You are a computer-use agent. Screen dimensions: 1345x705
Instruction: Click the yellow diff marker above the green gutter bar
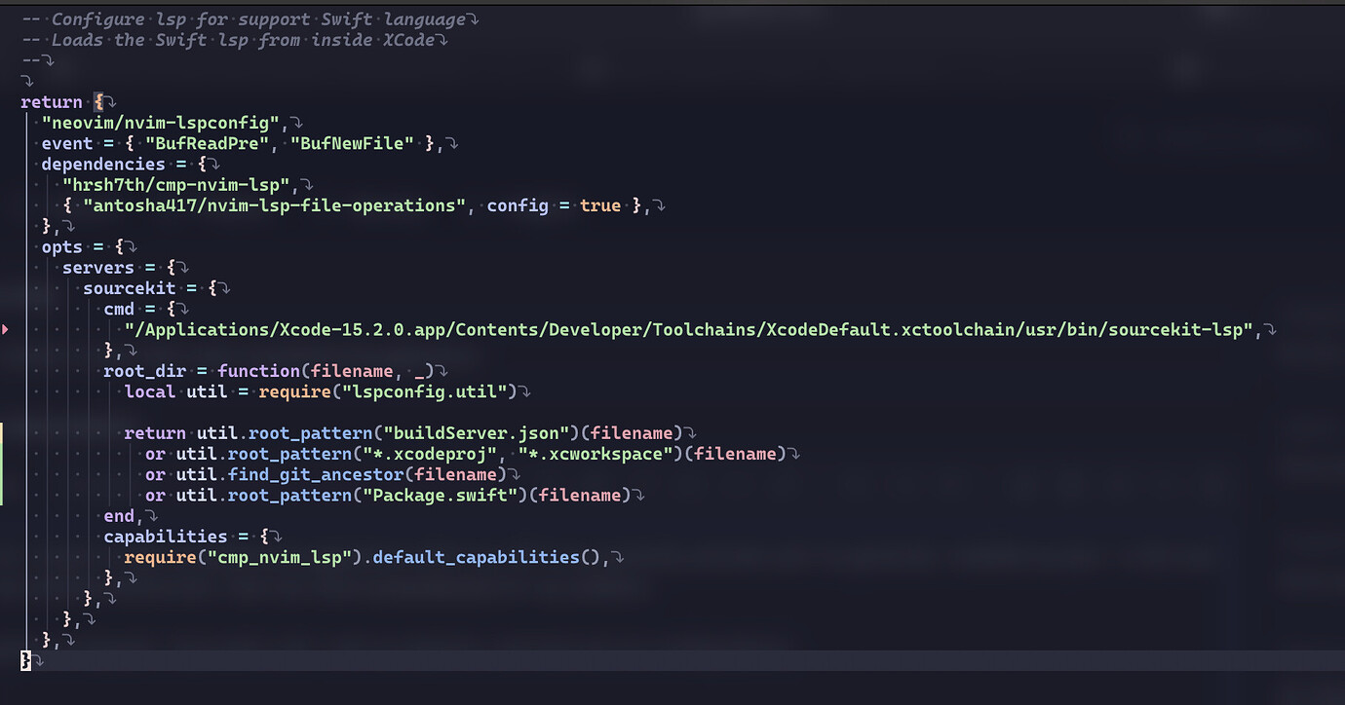click(3, 433)
